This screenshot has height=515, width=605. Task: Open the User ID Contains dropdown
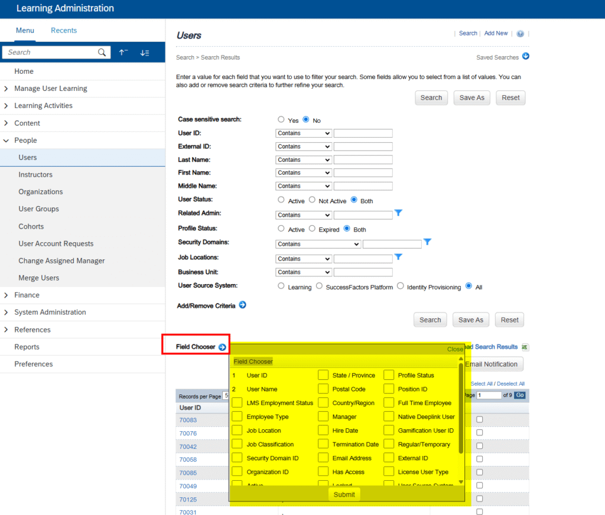point(304,133)
